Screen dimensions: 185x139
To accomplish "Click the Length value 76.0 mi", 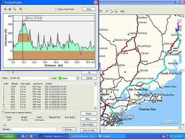I will click(24, 120).
